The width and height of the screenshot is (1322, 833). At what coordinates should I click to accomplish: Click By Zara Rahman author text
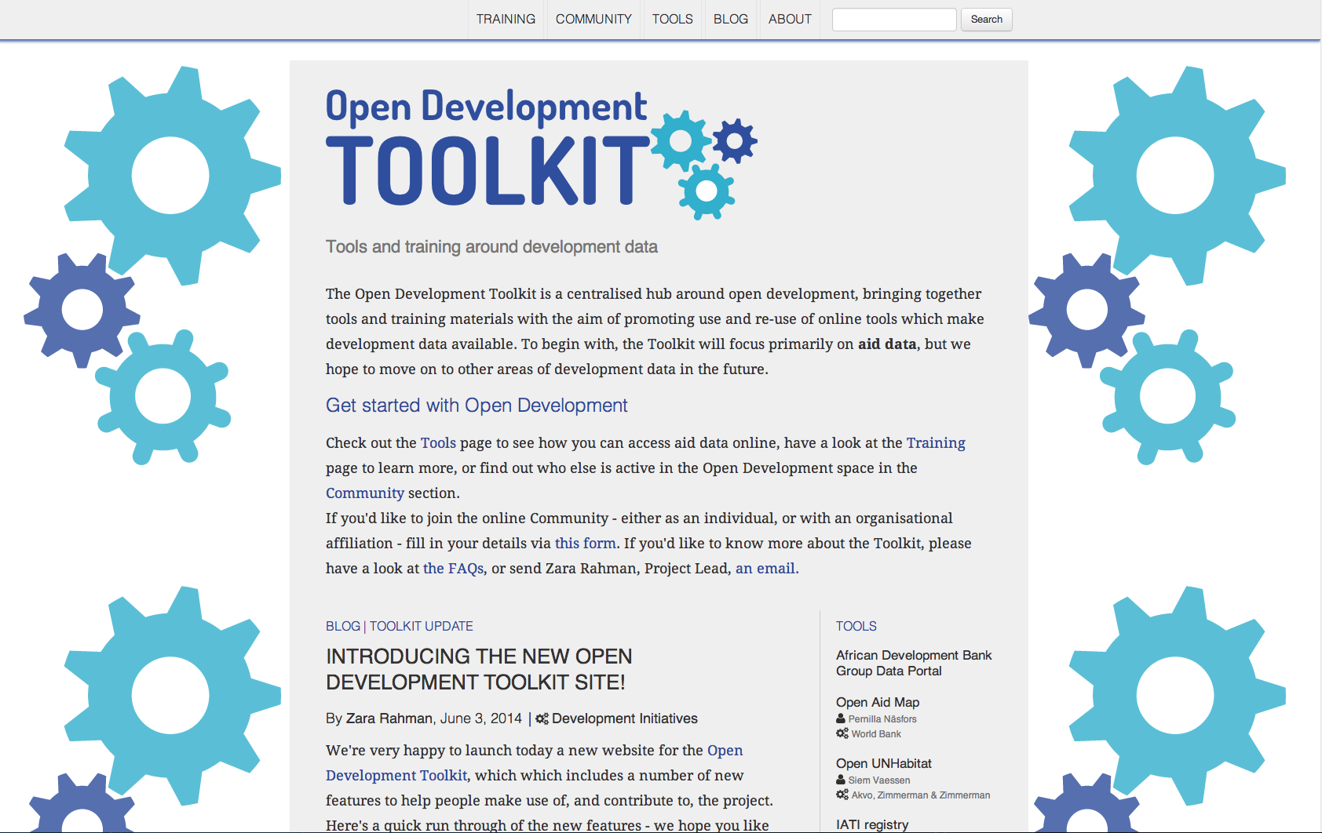click(379, 718)
